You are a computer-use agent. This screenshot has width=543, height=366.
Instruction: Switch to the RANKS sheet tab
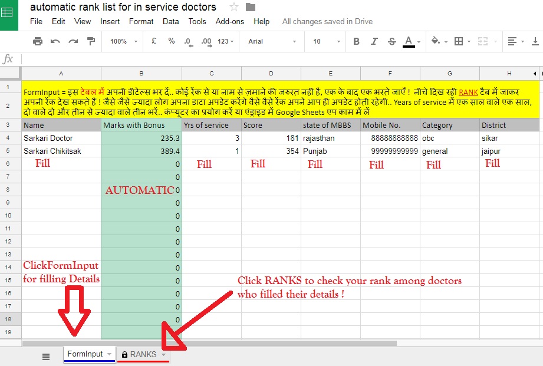point(143,355)
